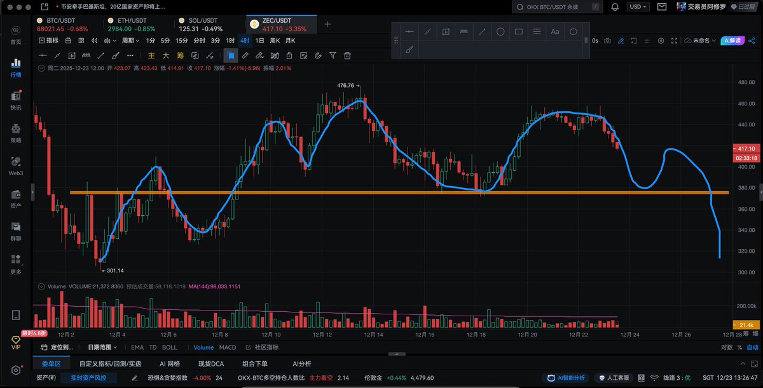Open the 行情 market sidebar icon

(x=15, y=67)
